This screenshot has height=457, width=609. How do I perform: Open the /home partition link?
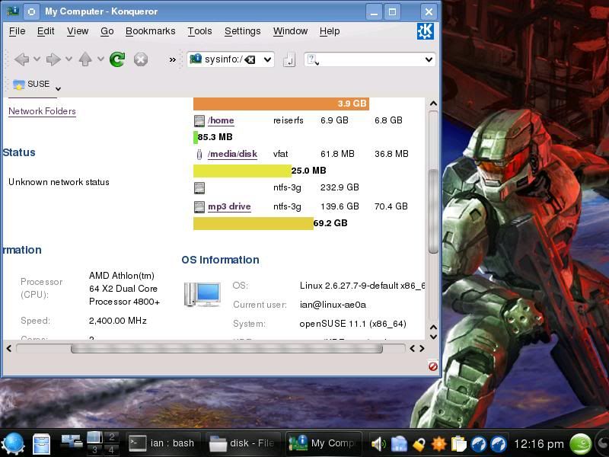221,120
